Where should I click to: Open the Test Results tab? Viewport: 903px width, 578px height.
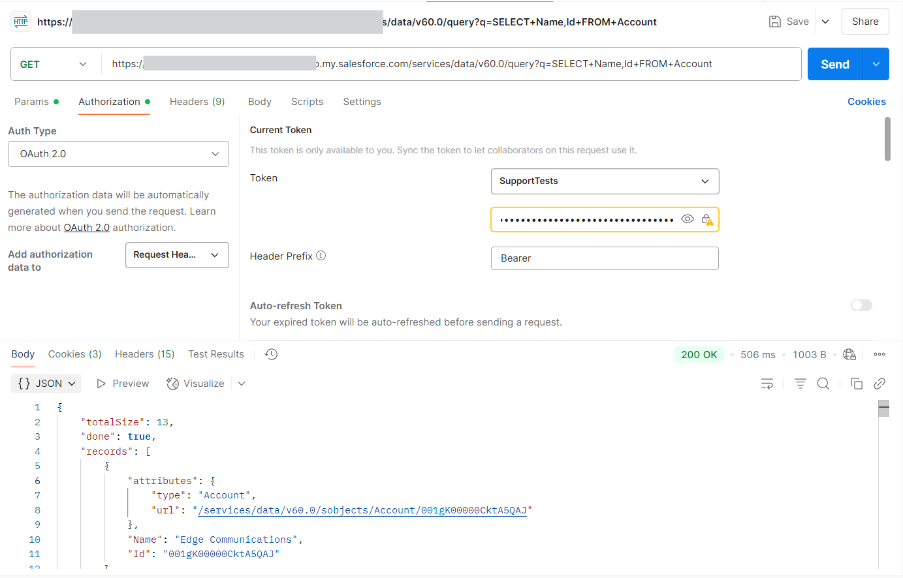pos(215,354)
